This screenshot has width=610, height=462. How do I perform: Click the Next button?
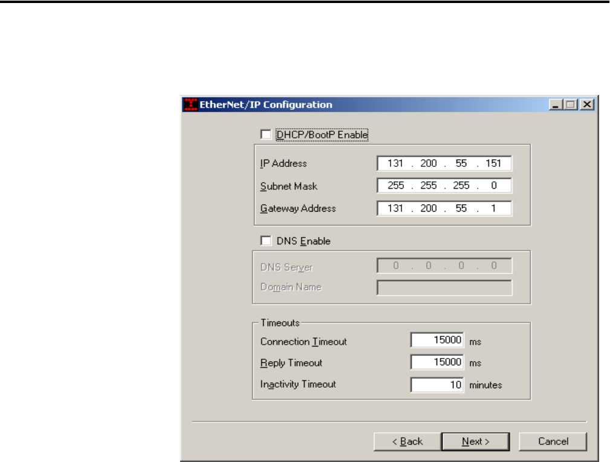pos(475,441)
